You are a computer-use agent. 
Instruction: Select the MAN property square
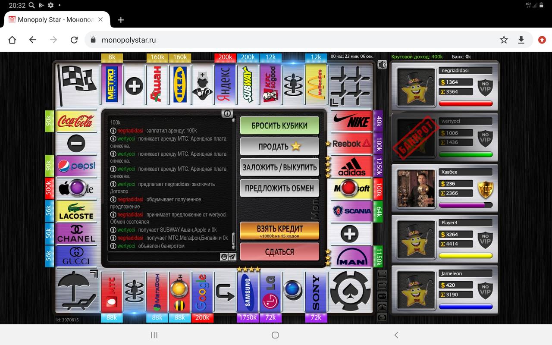coord(352,257)
